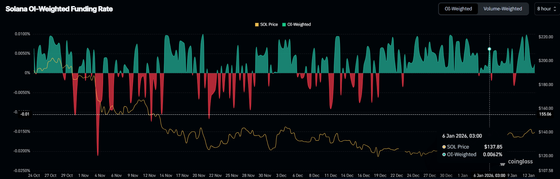Click the coinglass watermark text
The width and height of the screenshot is (560, 179).
520,162
